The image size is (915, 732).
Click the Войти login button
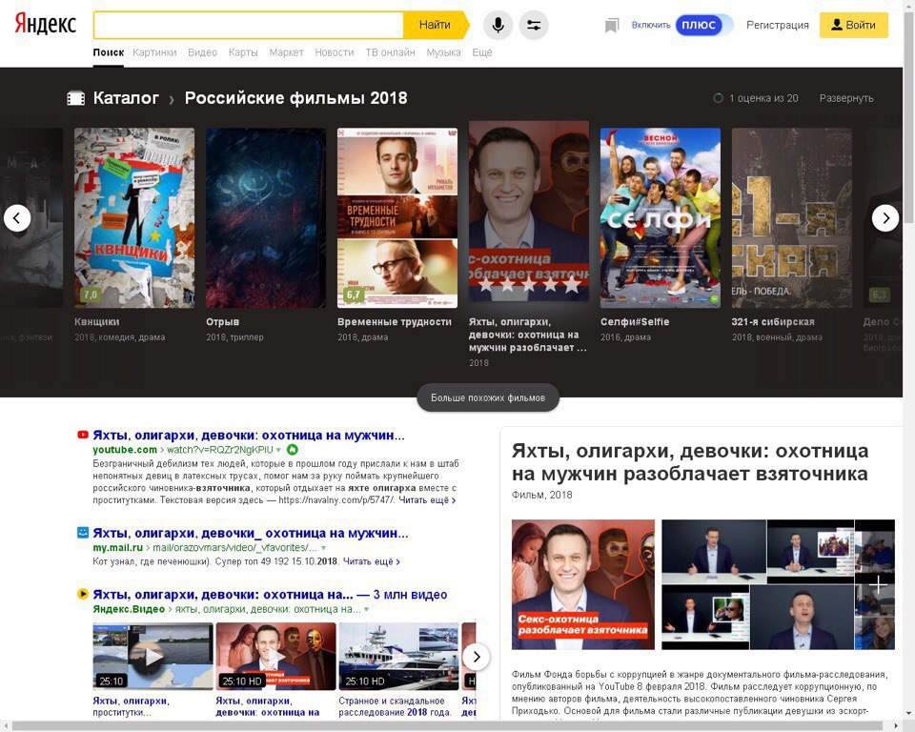854,25
